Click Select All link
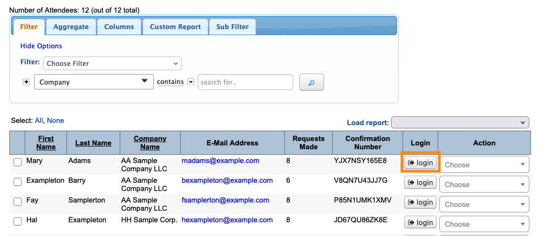The width and height of the screenshot is (542, 236). pos(38,121)
